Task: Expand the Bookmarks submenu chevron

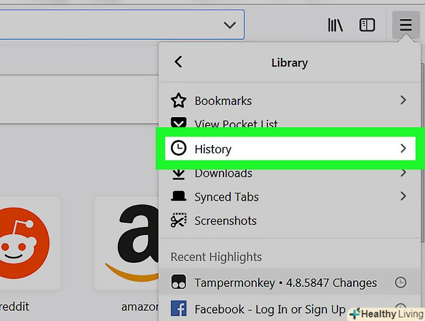Action: tap(403, 101)
